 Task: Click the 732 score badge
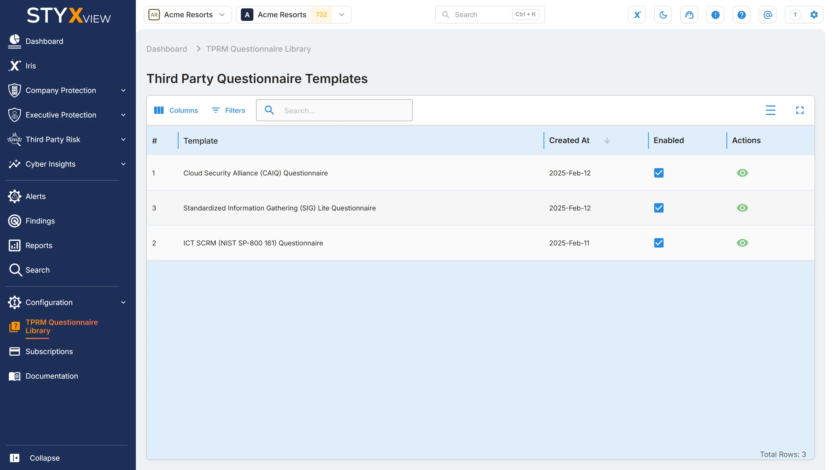tap(321, 15)
